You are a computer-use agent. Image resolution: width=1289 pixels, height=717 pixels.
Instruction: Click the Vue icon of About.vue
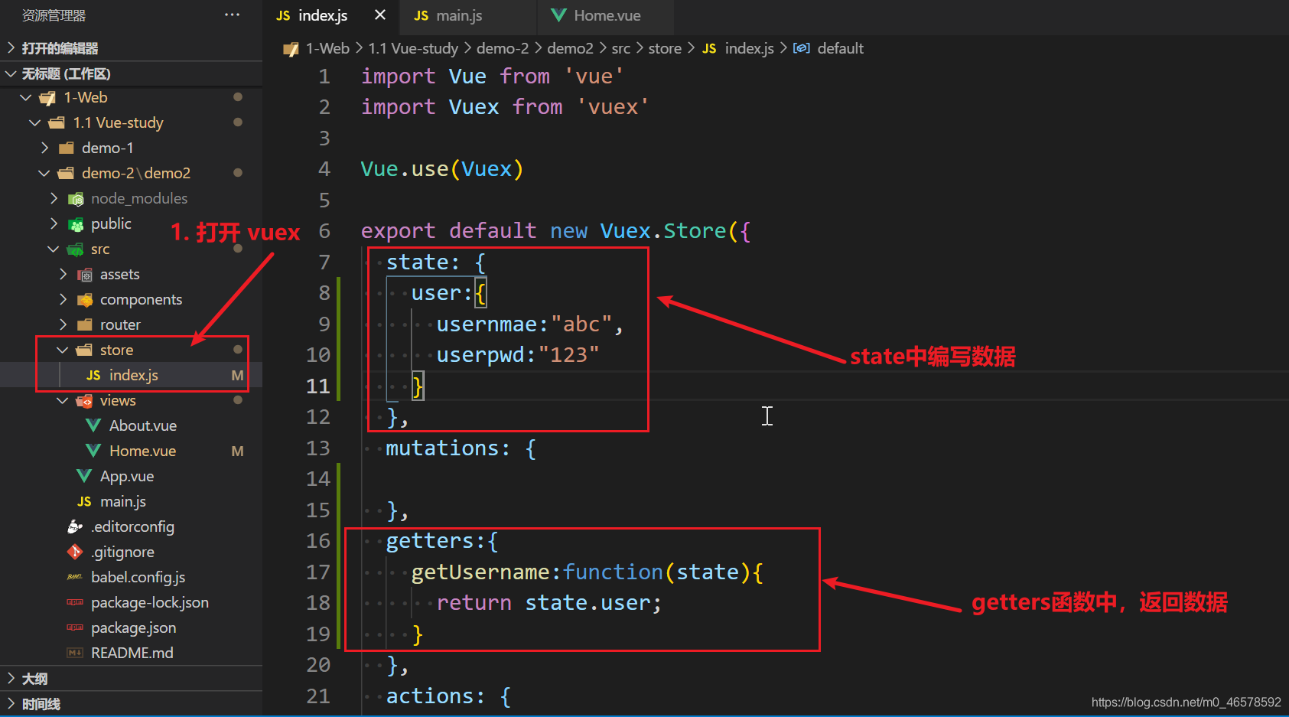(93, 425)
